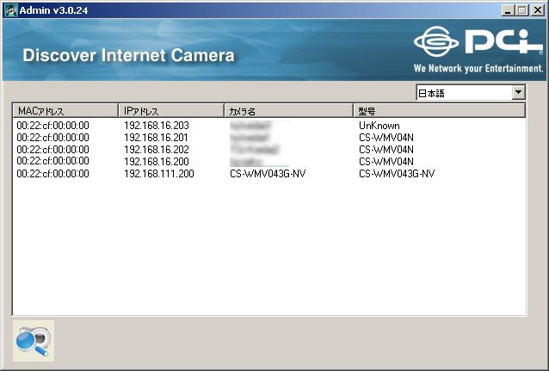The height and width of the screenshot is (371, 549).
Task: Select the camera at 192.168.16.201
Action: tap(156, 138)
